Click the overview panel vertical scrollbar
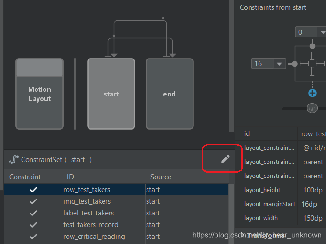 231,66
